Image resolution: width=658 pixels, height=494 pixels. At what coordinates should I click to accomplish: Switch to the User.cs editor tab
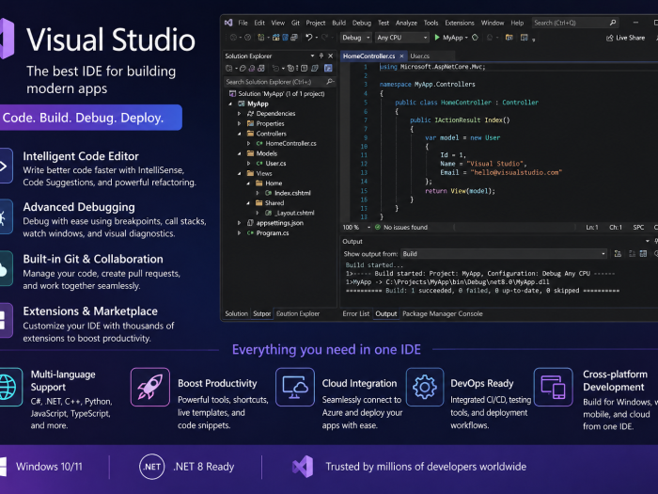click(x=419, y=56)
